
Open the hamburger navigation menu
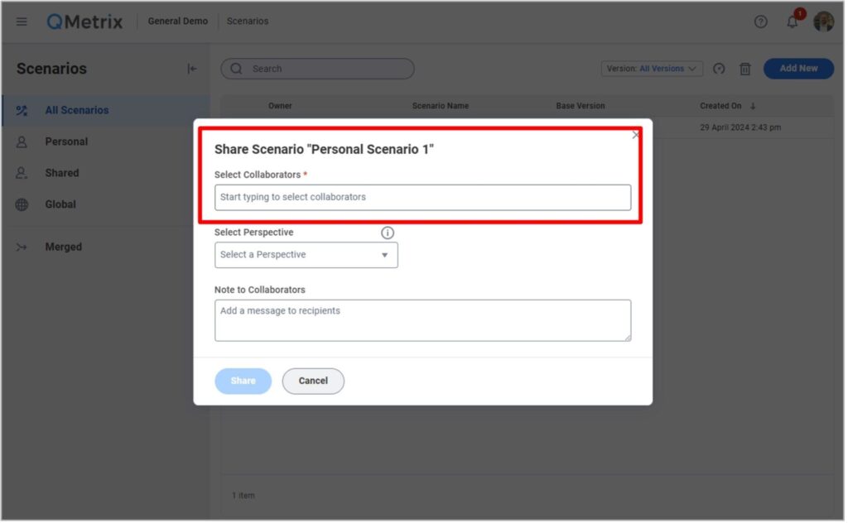(x=22, y=22)
